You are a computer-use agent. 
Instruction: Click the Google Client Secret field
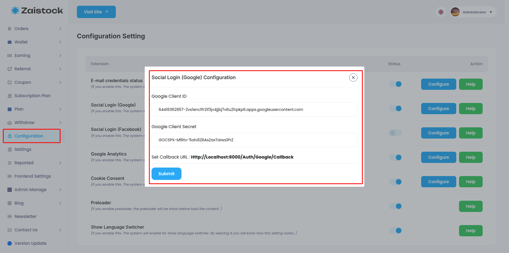click(x=254, y=140)
